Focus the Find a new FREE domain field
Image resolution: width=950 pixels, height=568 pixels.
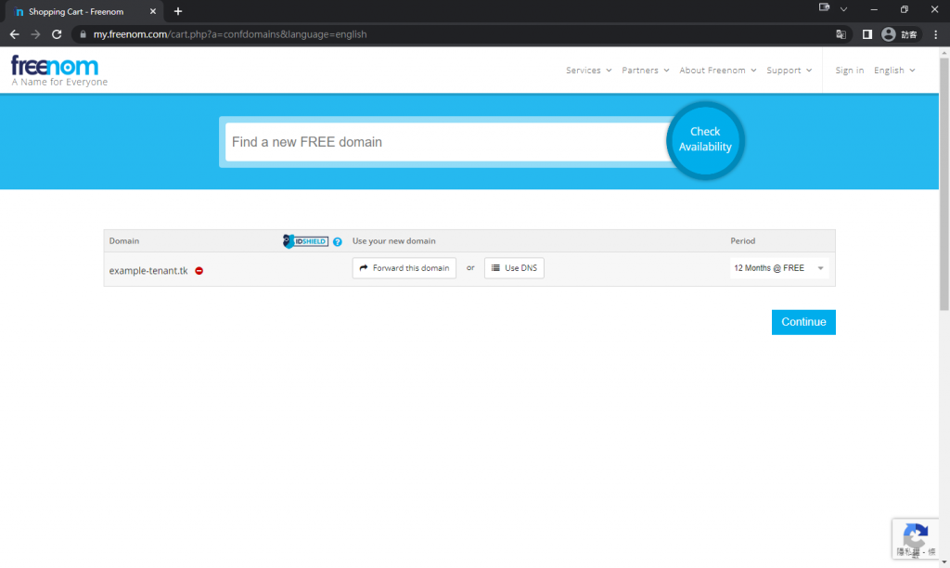click(447, 142)
